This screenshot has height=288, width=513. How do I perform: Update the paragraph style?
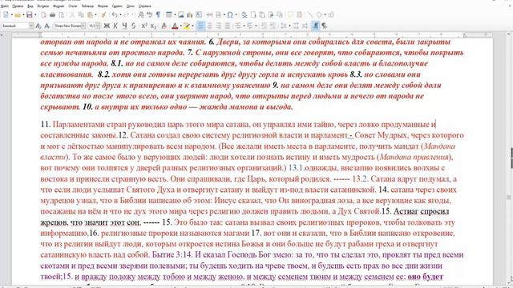pos(38,26)
